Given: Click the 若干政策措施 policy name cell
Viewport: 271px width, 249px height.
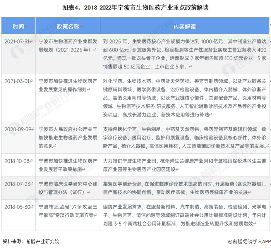Looking at the screenshot, I should tap(68, 165).
